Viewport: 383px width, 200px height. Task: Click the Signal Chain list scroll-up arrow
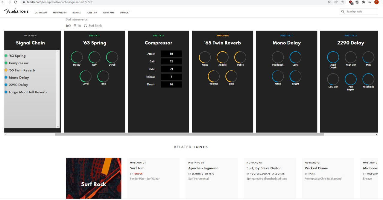[58, 52]
